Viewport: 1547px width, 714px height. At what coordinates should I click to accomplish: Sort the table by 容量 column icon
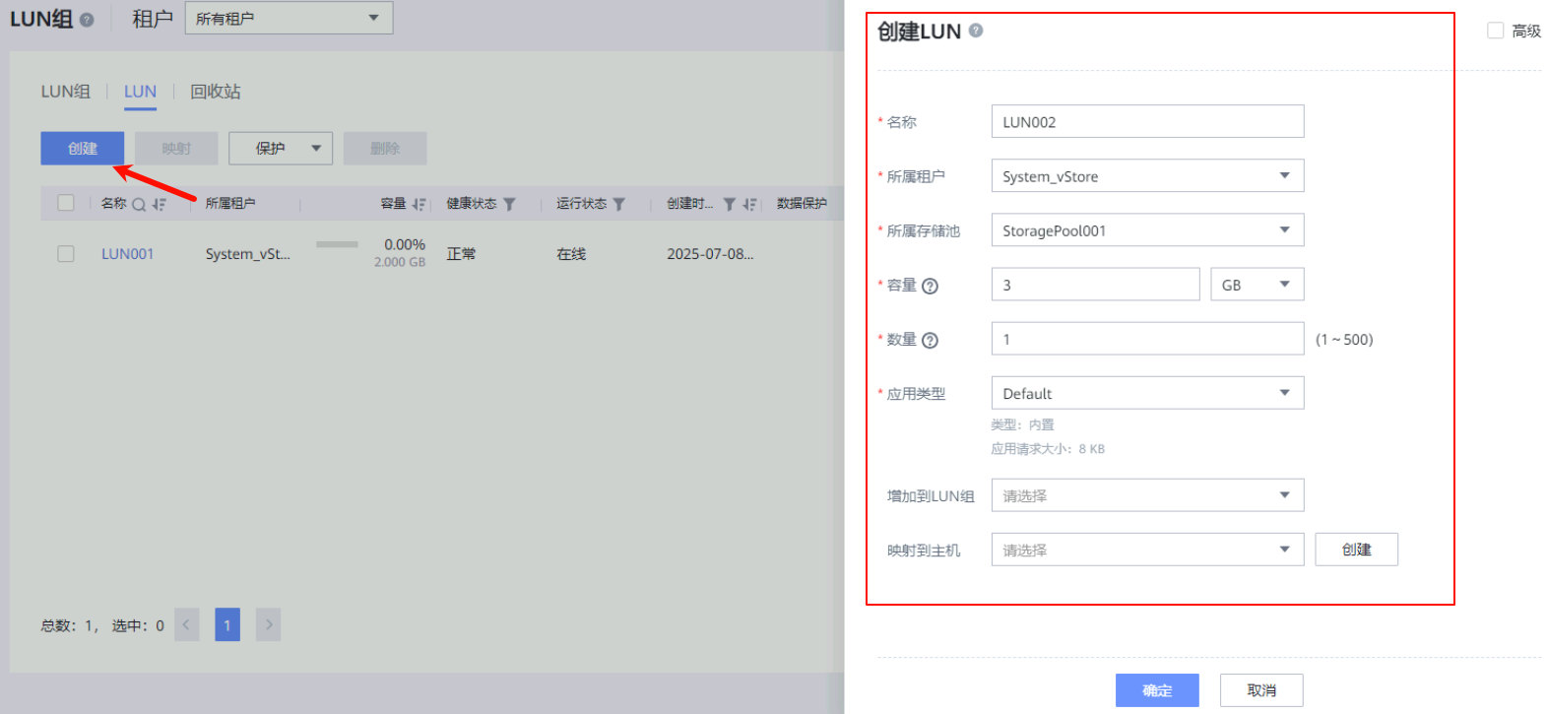coord(419,205)
